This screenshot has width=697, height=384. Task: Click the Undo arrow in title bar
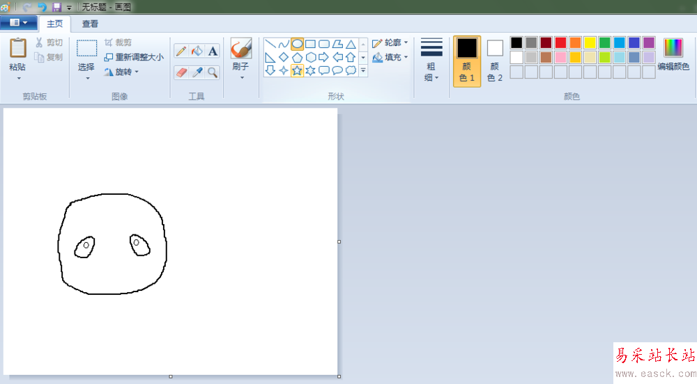click(x=42, y=7)
